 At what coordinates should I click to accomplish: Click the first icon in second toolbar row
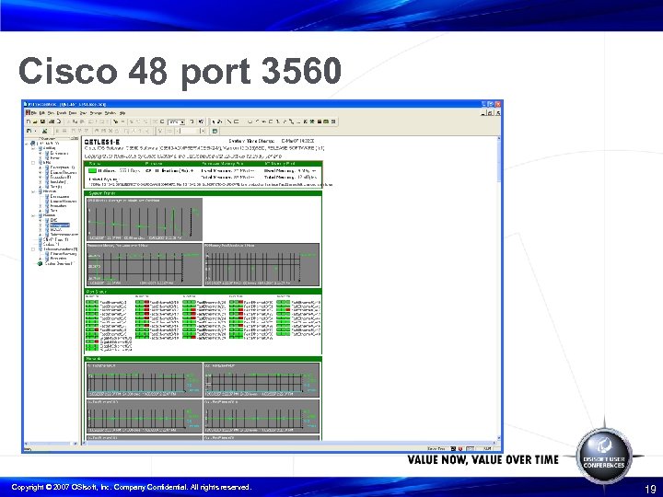(x=29, y=131)
